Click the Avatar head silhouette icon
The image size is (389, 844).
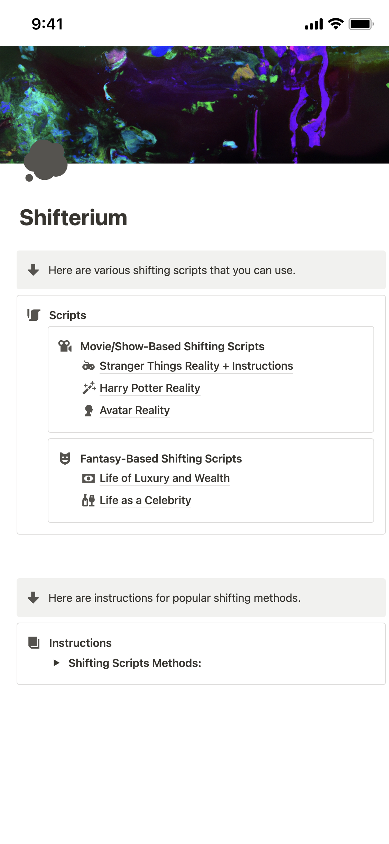[89, 410]
